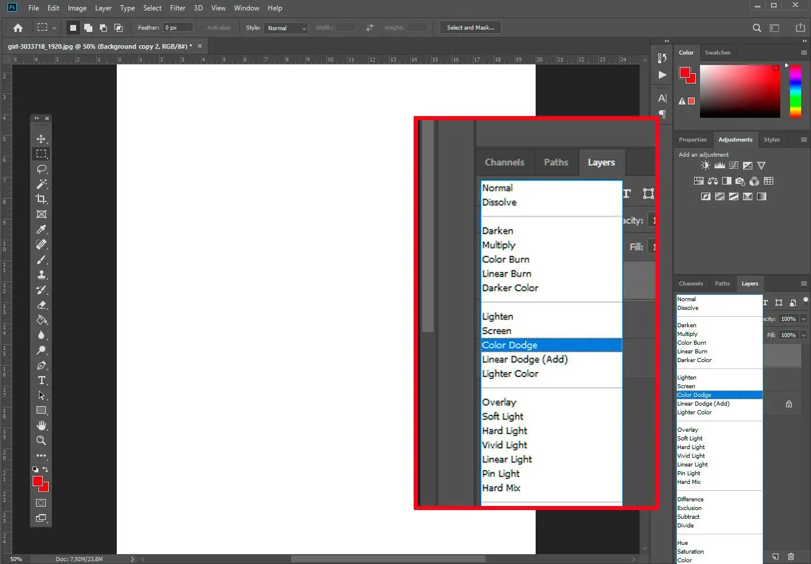Select the Move tool
The height and width of the screenshot is (564, 811).
click(41, 139)
